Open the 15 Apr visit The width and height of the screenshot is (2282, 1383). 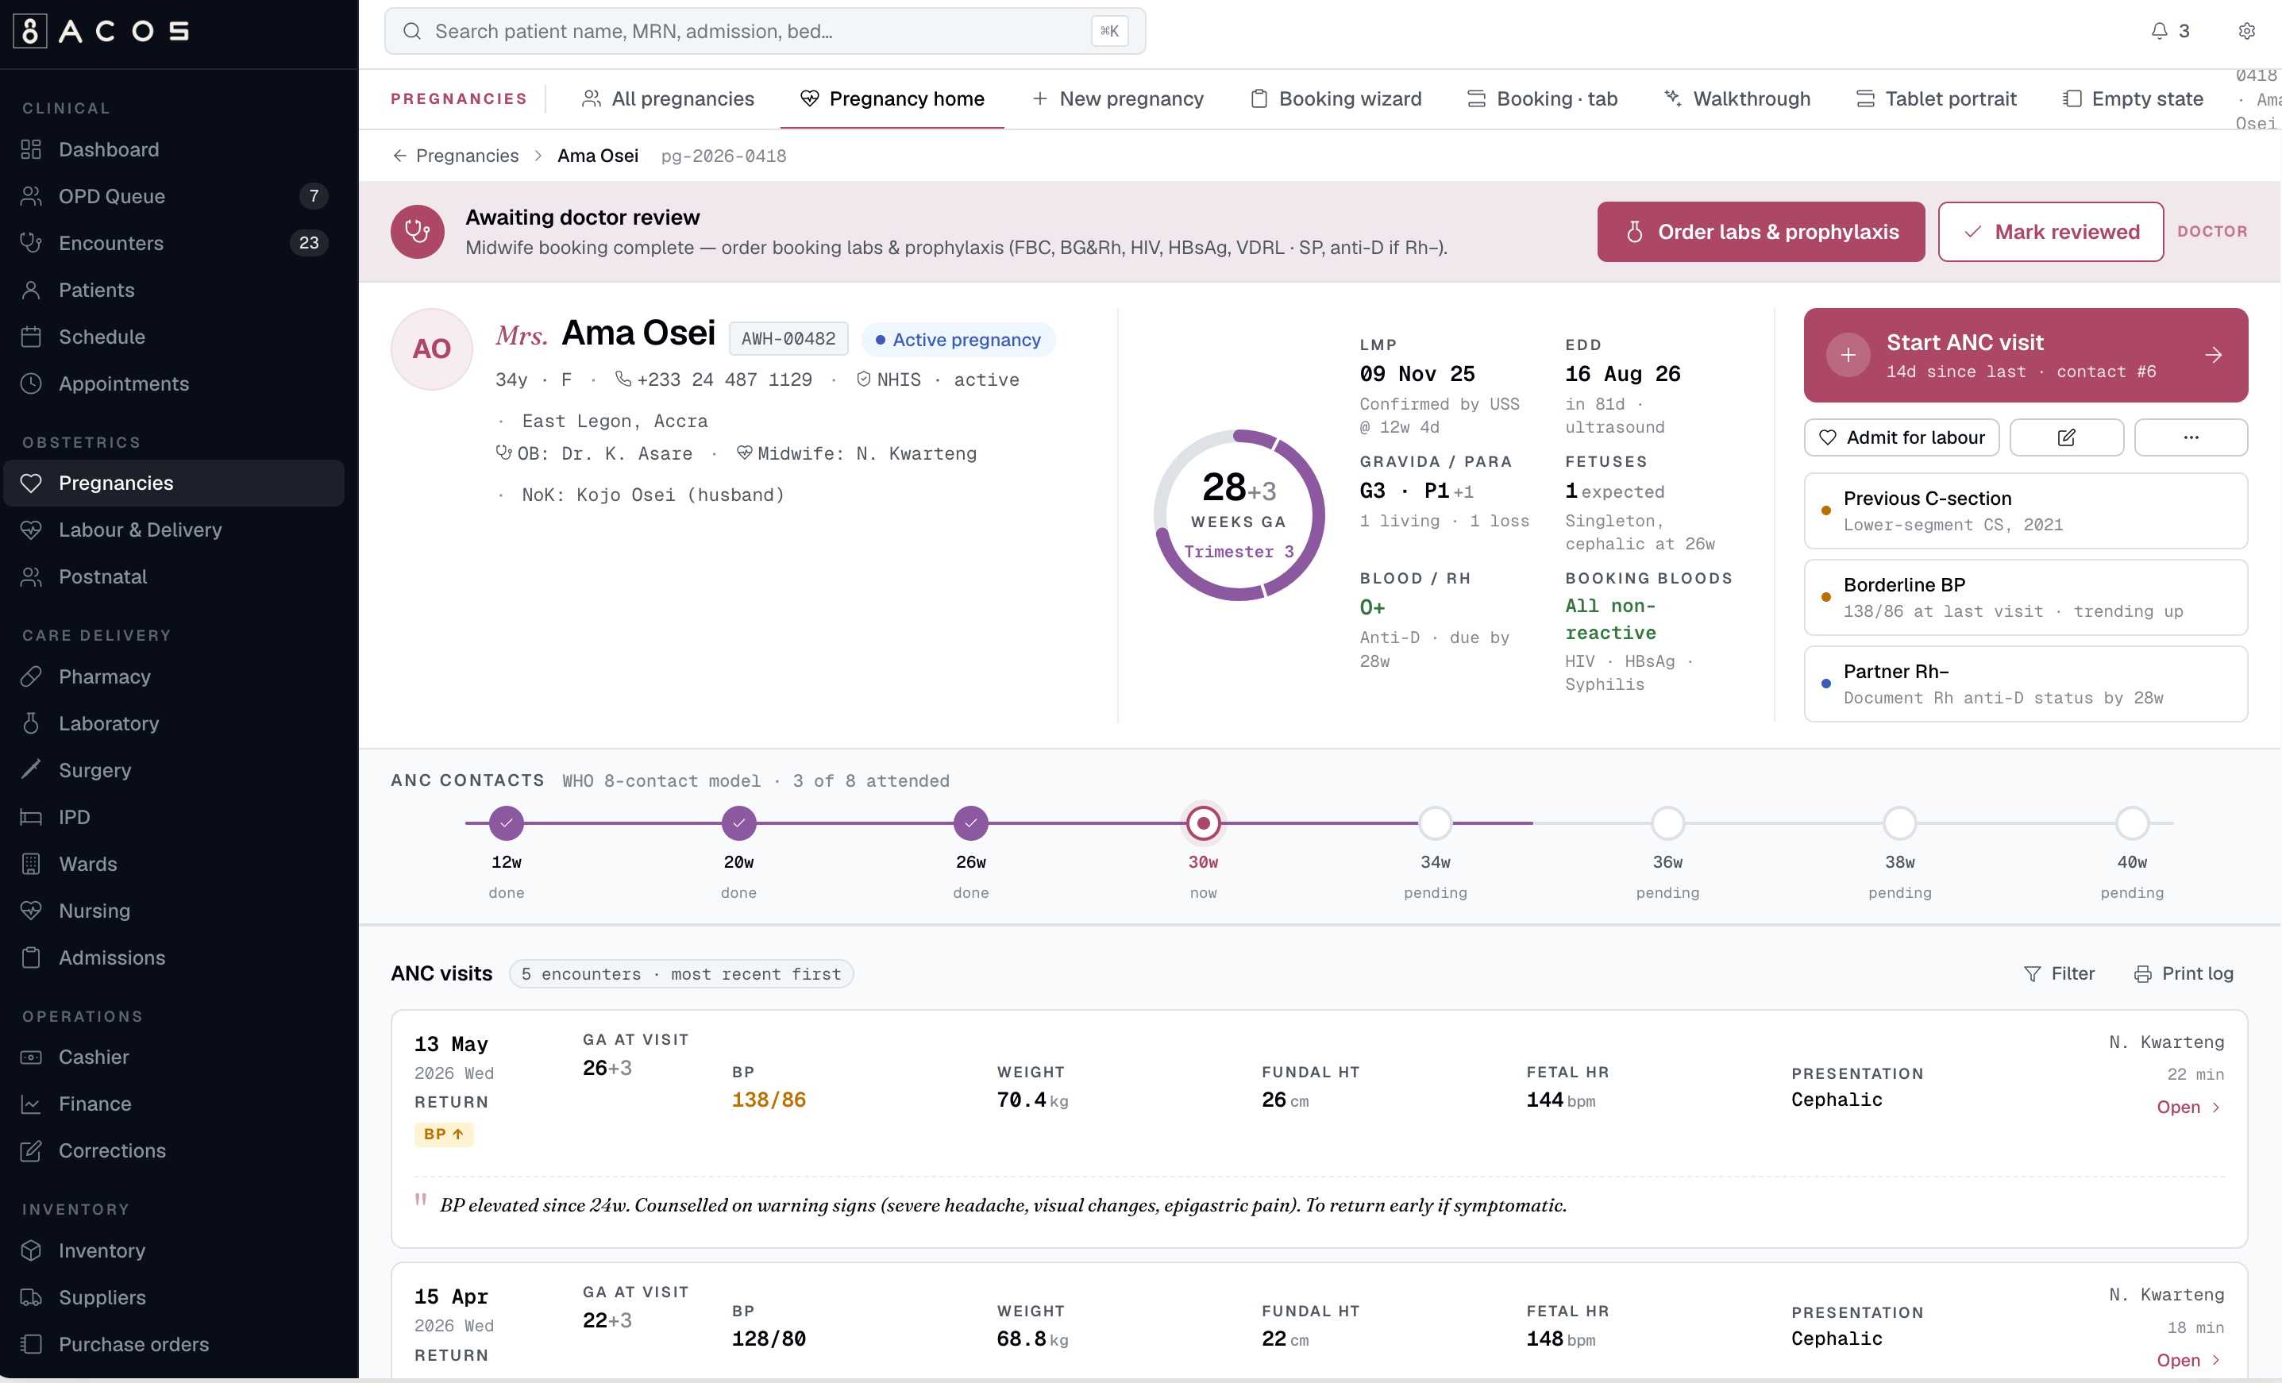(x=2188, y=1360)
